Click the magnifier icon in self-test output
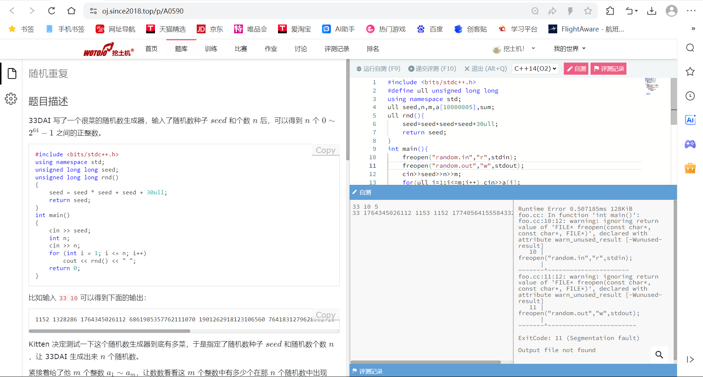The height and width of the screenshot is (377, 703). click(x=659, y=354)
